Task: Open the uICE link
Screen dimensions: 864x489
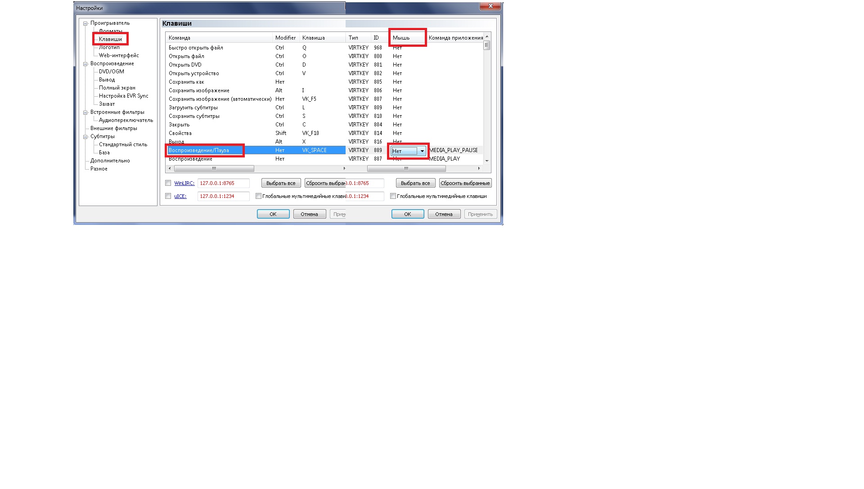Action: 180,196
